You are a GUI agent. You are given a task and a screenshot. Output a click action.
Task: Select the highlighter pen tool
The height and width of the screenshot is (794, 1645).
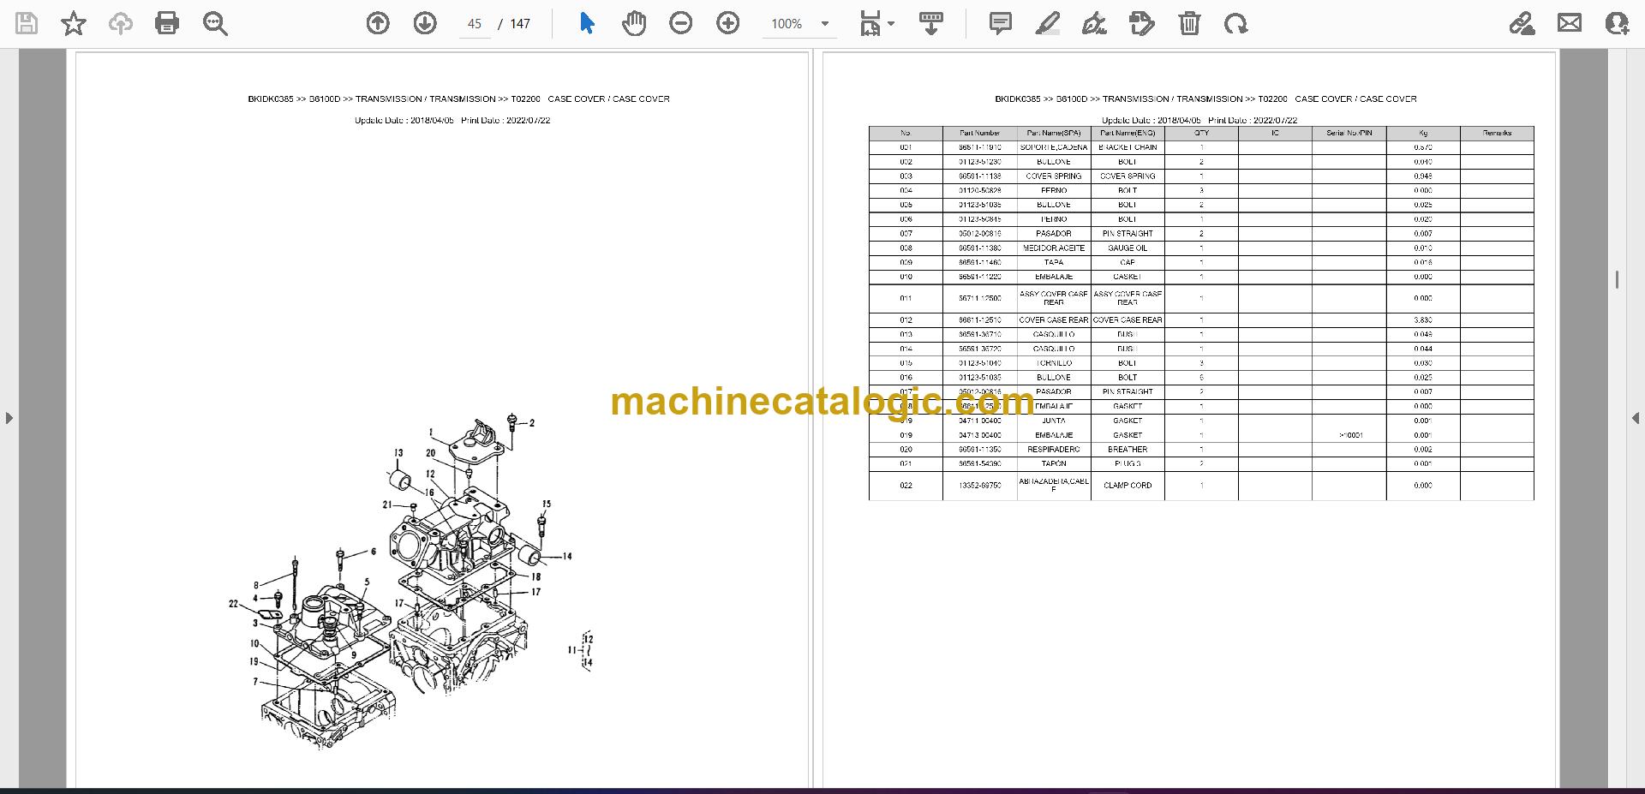[1047, 23]
